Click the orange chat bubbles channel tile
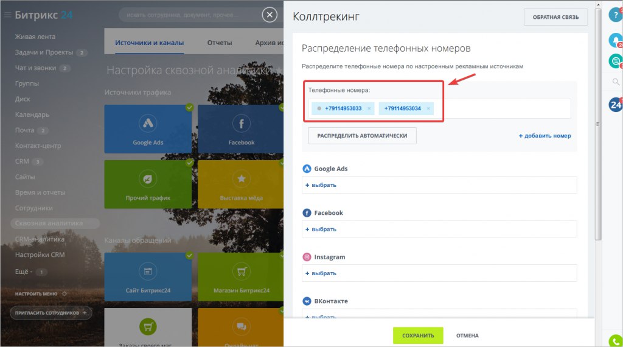The width and height of the screenshot is (623, 347). click(x=240, y=327)
